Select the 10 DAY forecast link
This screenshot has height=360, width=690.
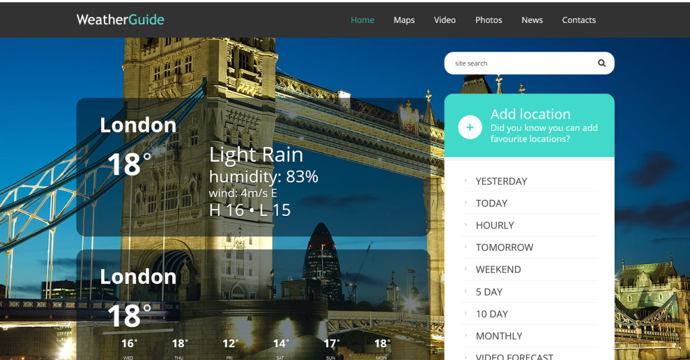(x=492, y=314)
